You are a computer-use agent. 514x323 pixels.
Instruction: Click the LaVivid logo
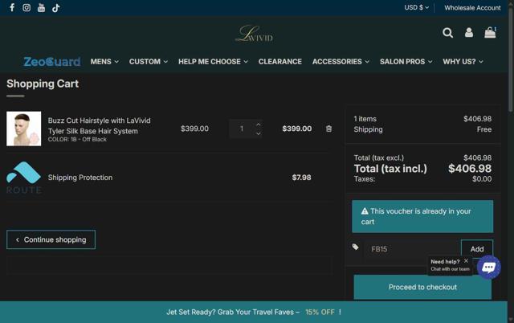[255, 34]
